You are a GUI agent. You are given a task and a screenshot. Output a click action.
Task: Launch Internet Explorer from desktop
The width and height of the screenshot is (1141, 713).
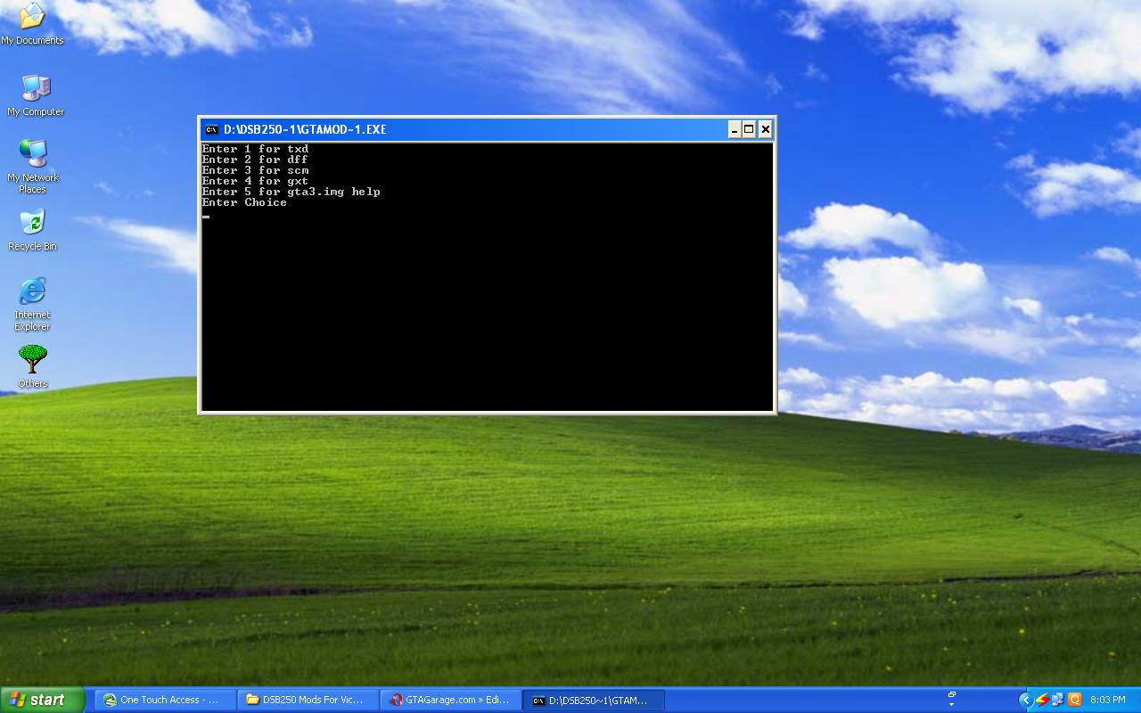pos(32,292)
